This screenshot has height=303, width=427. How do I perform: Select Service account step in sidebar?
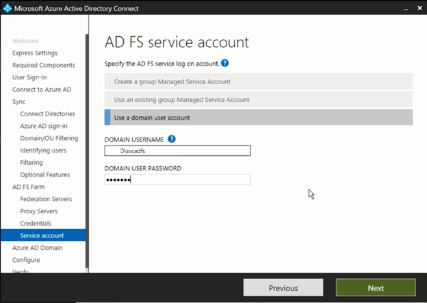pyautogui.click(x=43, y=235)
